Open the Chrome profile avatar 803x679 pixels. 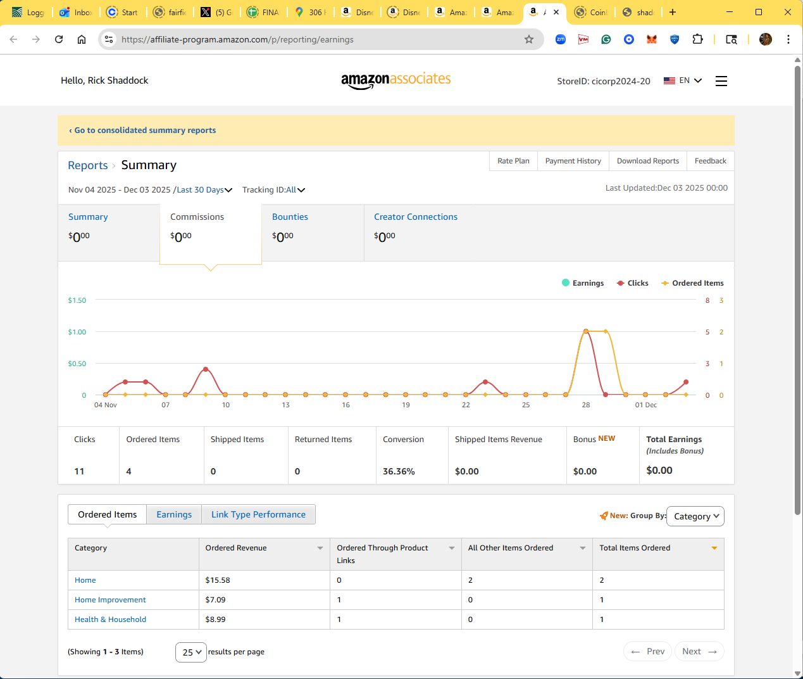(x=765, y=39)
